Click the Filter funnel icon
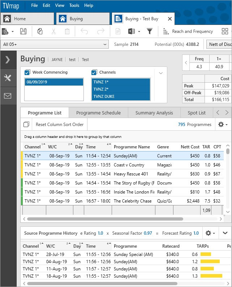Viewport: 232px width, 287px height. click(x=150, y=31)
